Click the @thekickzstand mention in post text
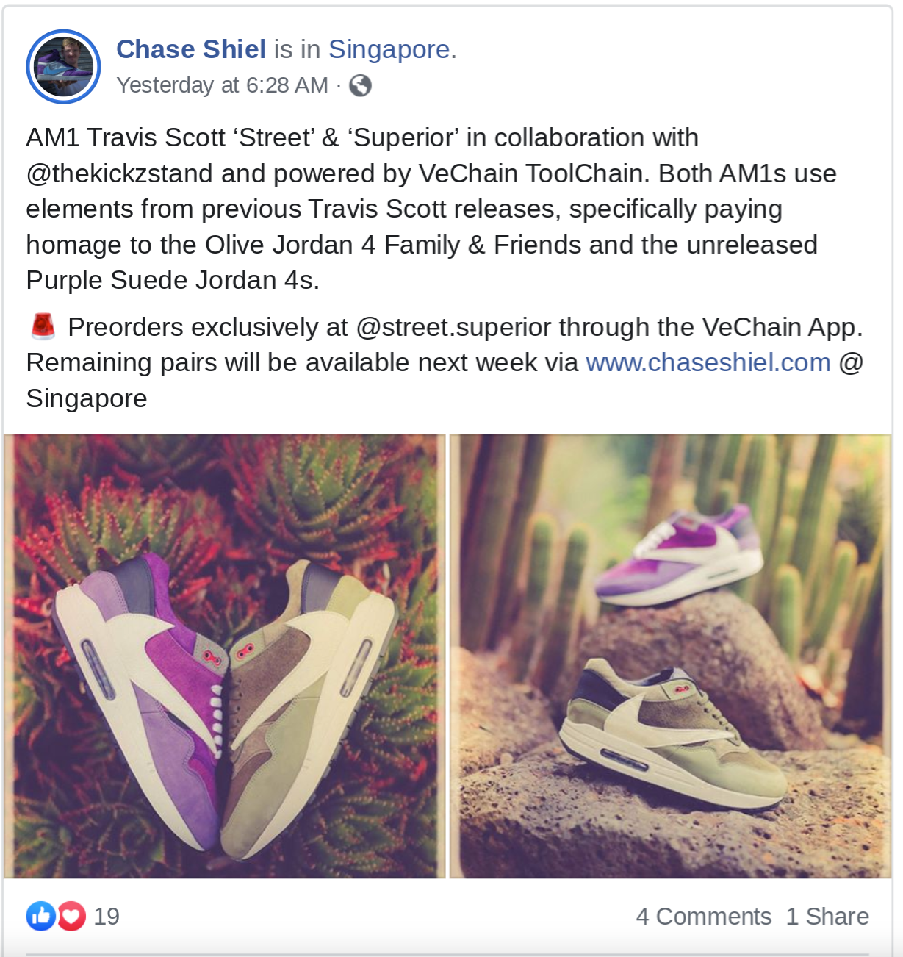 (120, 173)
